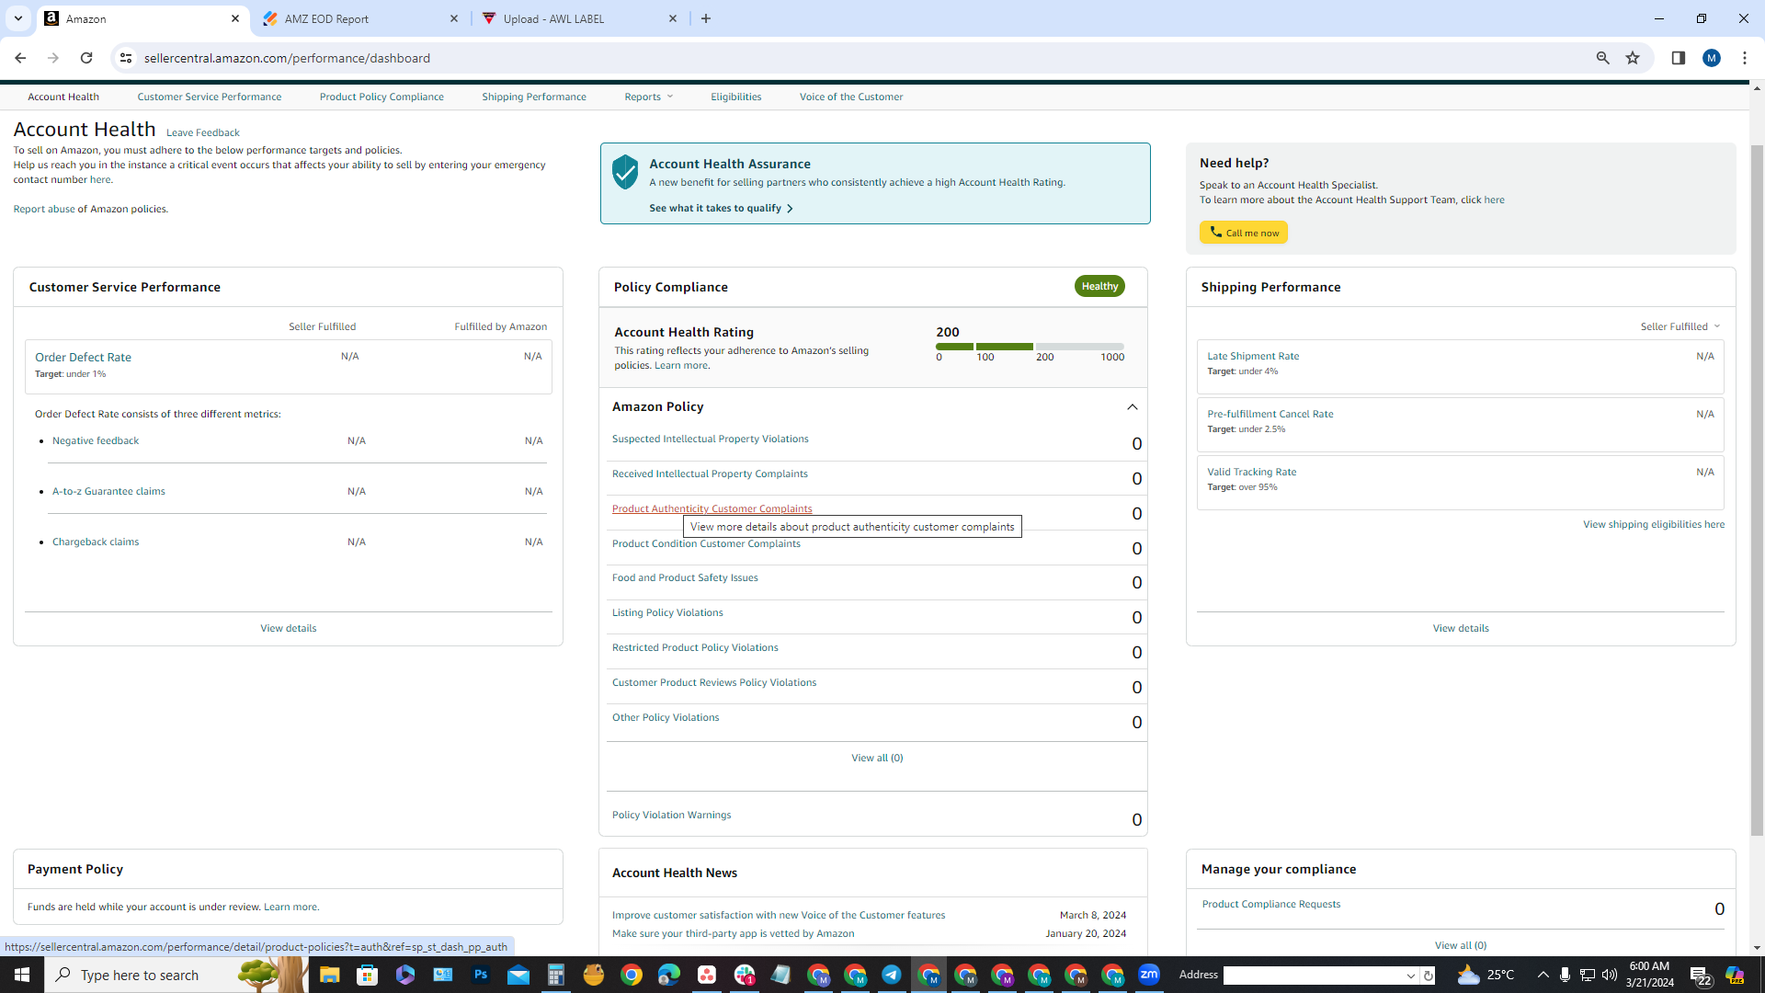Open Shipping Performance menu item
The height and width of the screenshot is (993, 1765).
[534, 97]
